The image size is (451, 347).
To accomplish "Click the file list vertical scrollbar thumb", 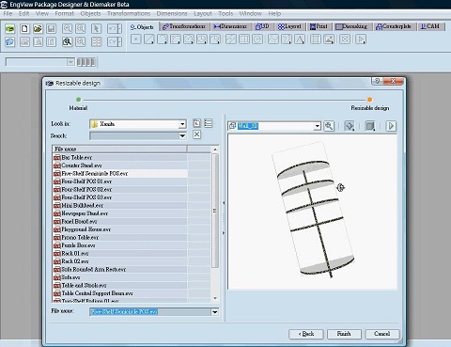I will pos(215,211).
